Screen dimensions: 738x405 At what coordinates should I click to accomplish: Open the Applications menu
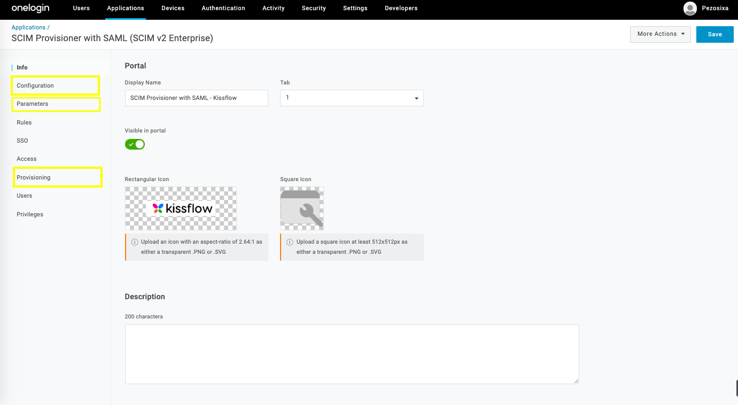126,8
